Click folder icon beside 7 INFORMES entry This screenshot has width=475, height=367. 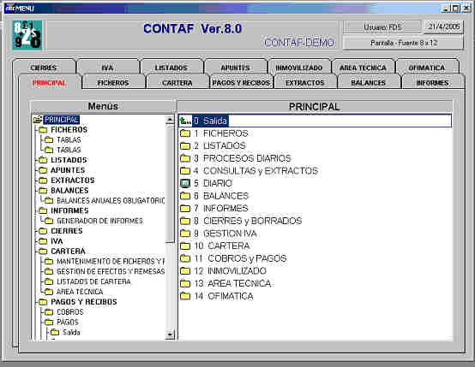click(185, 208)
